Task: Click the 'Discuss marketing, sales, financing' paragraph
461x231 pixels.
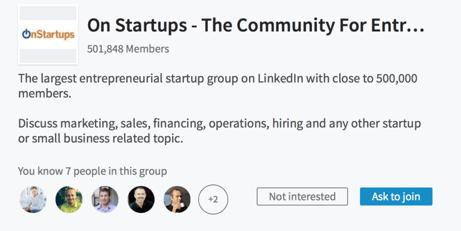Action: (219, 131)
